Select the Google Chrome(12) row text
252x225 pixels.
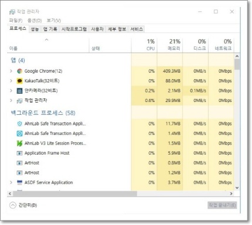(43, 71)
